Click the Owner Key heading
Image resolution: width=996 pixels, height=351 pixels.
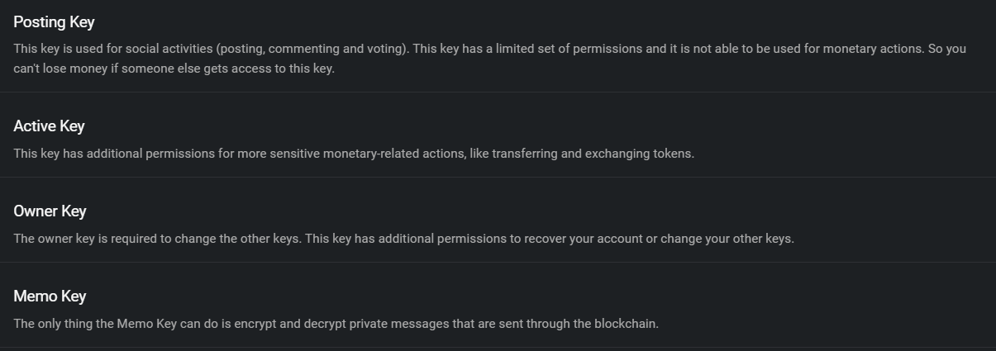coord(50,211)
